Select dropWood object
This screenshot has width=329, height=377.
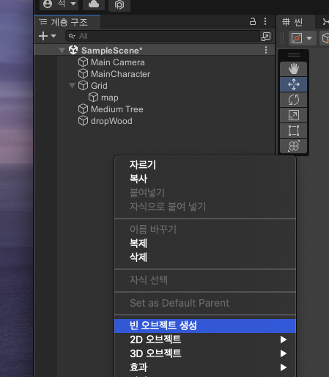click(111, 121)
